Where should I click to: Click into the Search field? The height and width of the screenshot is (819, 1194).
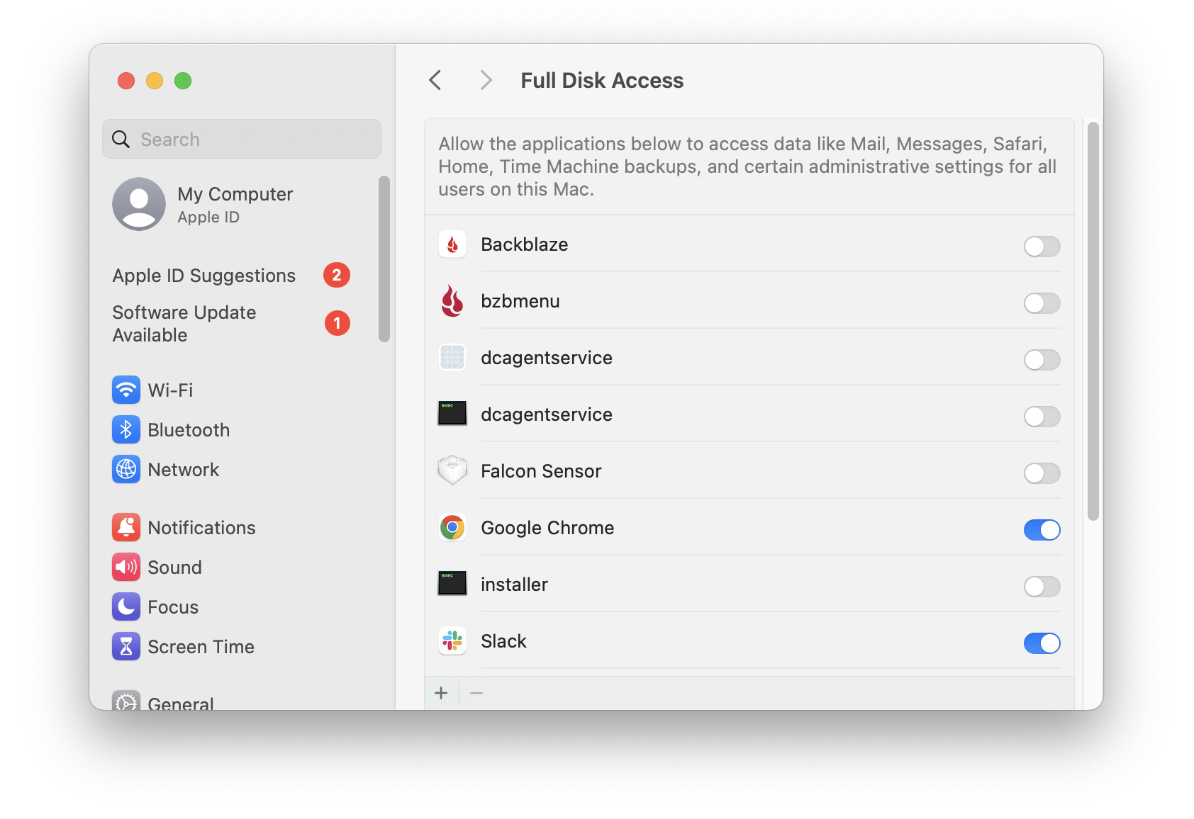tap(242, 139)
